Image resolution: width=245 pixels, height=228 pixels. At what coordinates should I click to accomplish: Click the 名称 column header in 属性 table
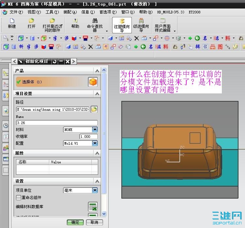coord(33,162)
